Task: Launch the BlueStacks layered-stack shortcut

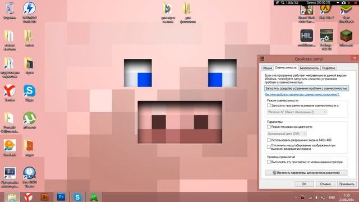Action: click(x=346, y=10)
